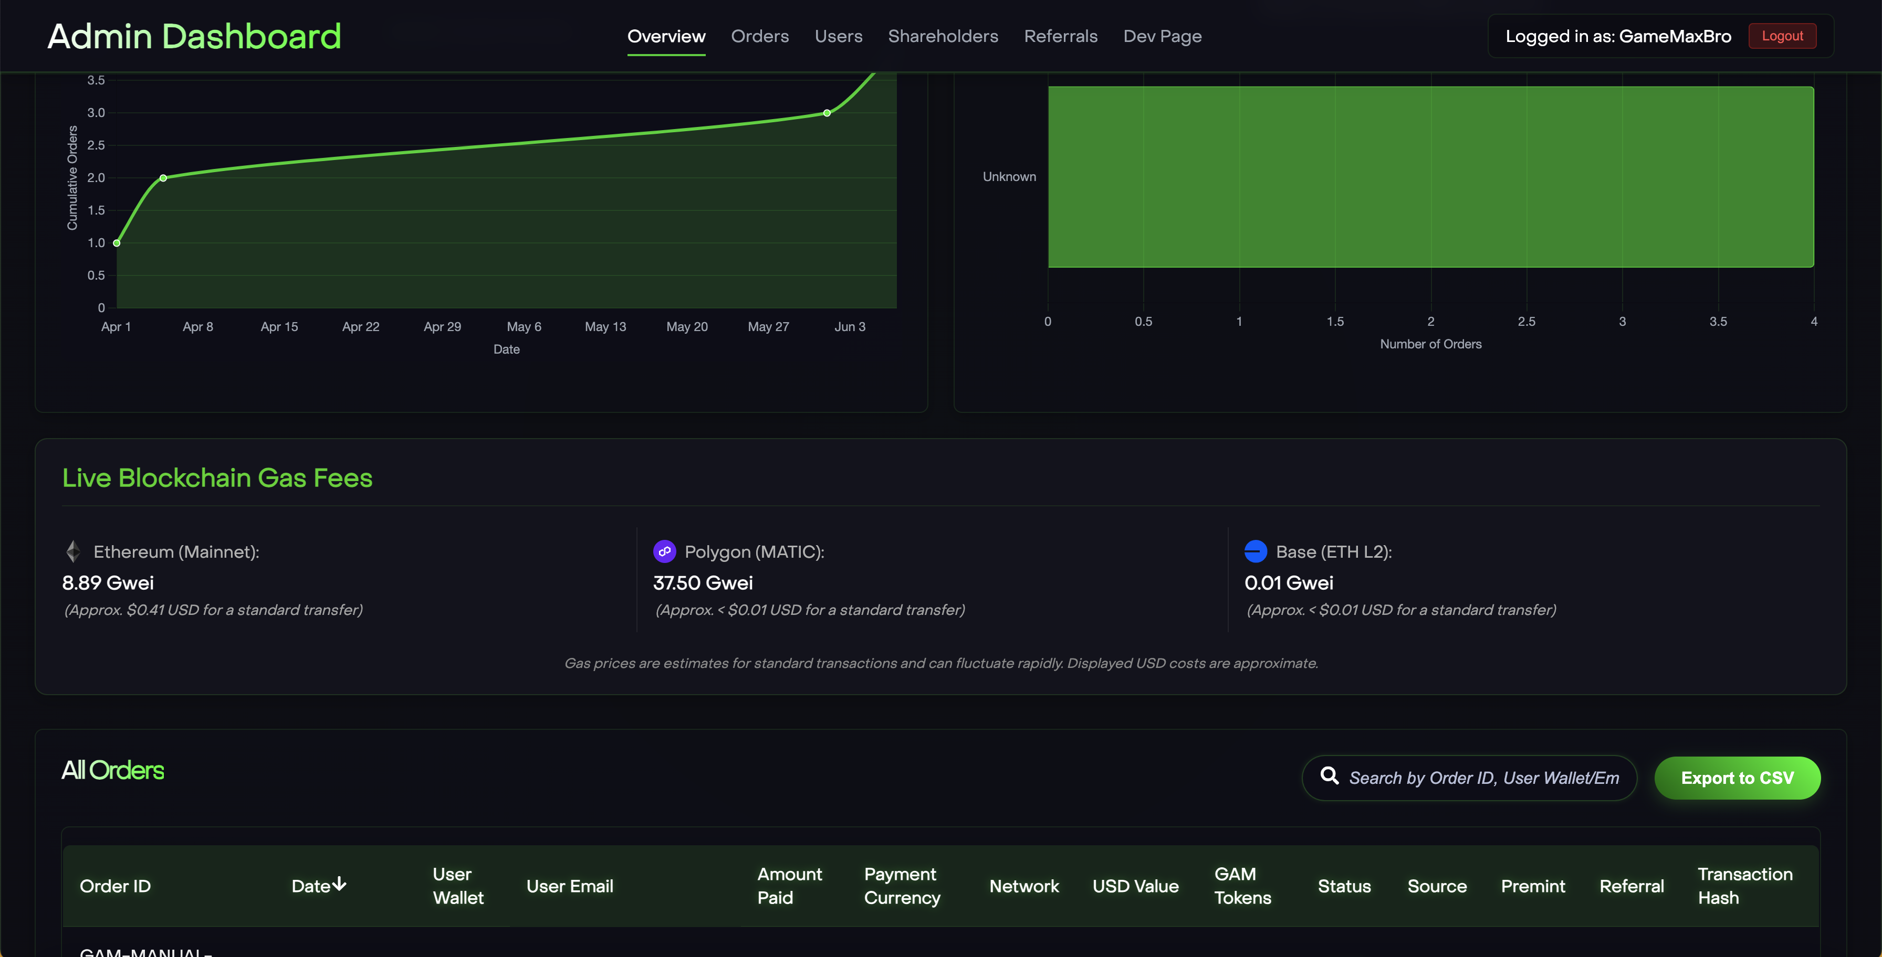Click the purple Polygon MATIC icon

point(664,552)
